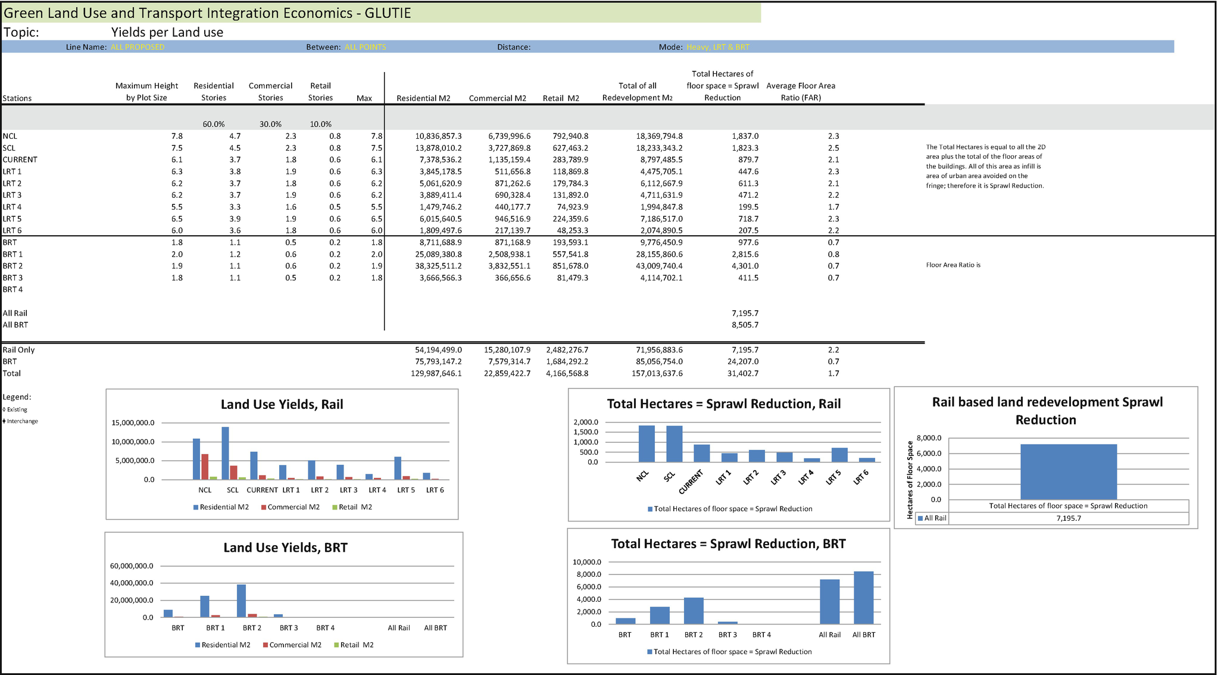
Task: Click the SCL blue residential bar in Rail yields chart
Action: 225,453
